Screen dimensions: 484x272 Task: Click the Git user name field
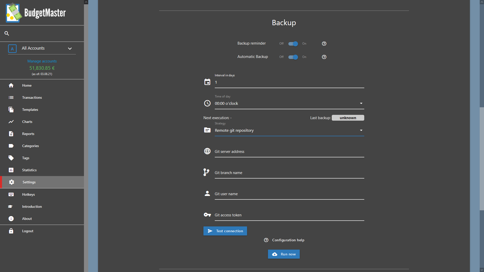click(289, 194)
